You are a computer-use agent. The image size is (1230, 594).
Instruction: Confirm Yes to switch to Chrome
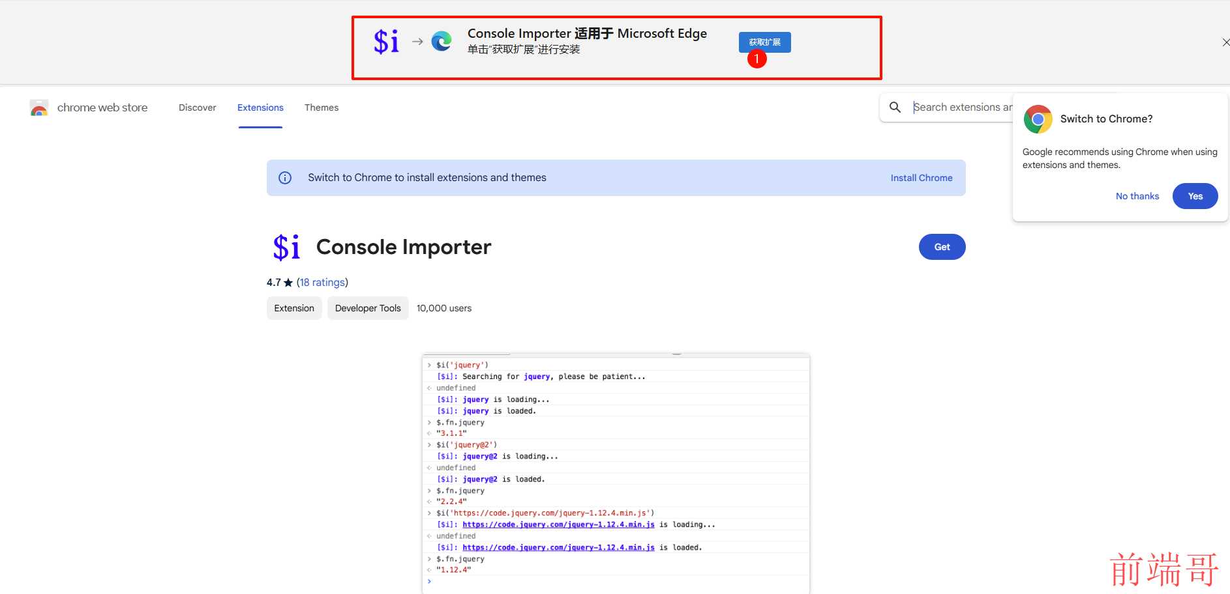[1195, 196]
